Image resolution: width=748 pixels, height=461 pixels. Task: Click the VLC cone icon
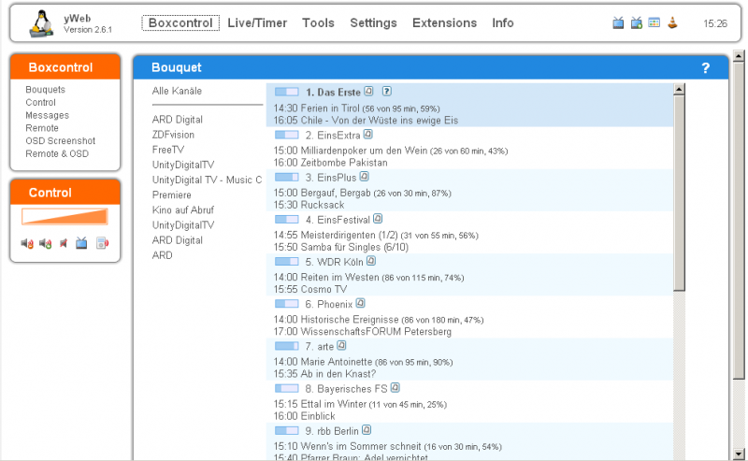click(672, 22)
